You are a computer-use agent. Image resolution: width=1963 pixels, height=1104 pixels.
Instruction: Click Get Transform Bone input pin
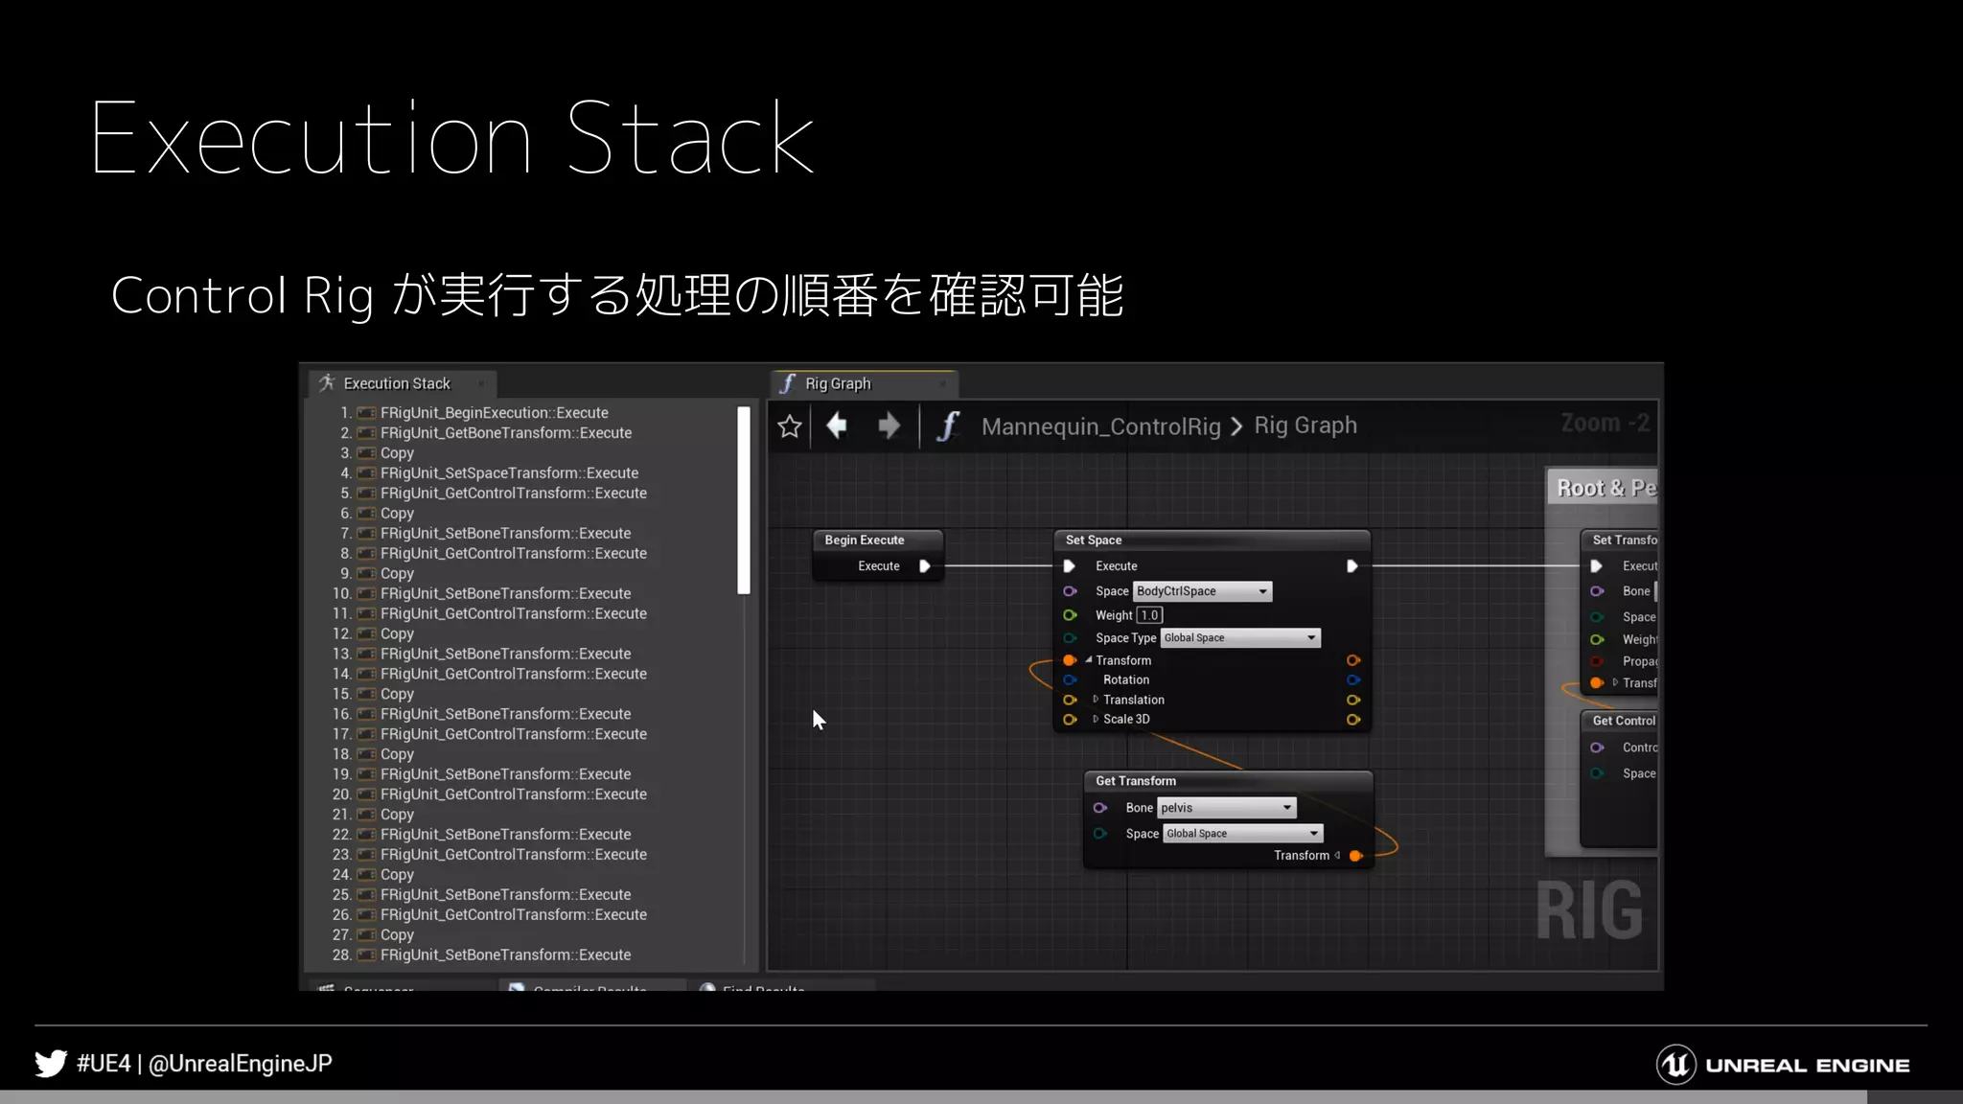[x=1100, y=808]
